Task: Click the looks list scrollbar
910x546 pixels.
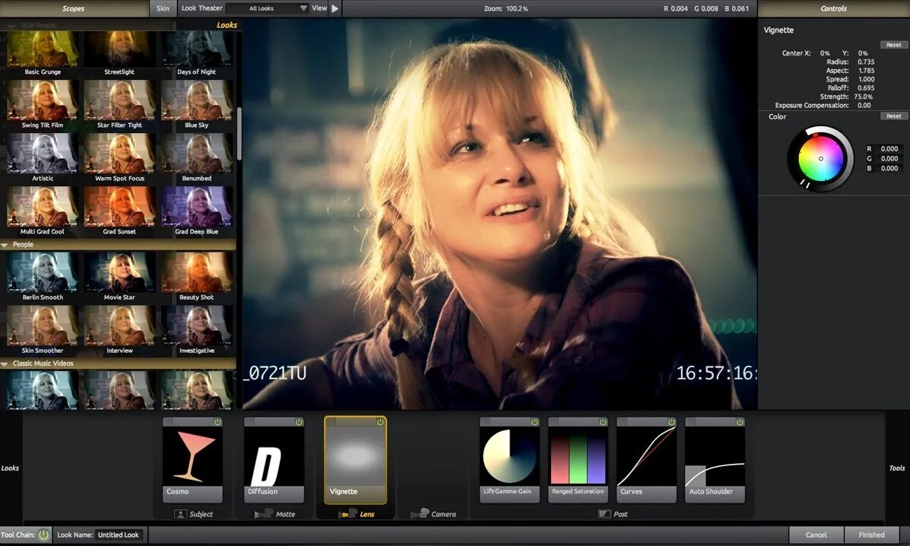Action: point(239,133)
